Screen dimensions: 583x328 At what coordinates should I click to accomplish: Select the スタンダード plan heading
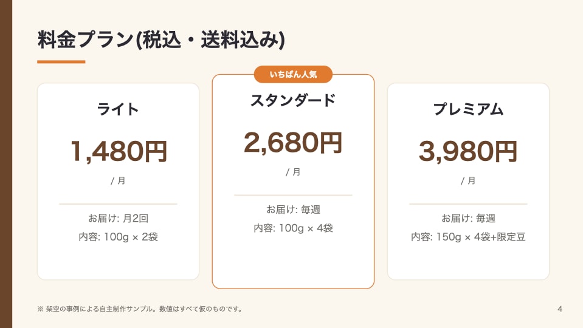pos(293,100)
